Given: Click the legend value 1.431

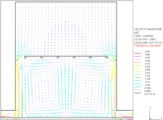Looking at the screenshot, I should click(x=147, y=82).
